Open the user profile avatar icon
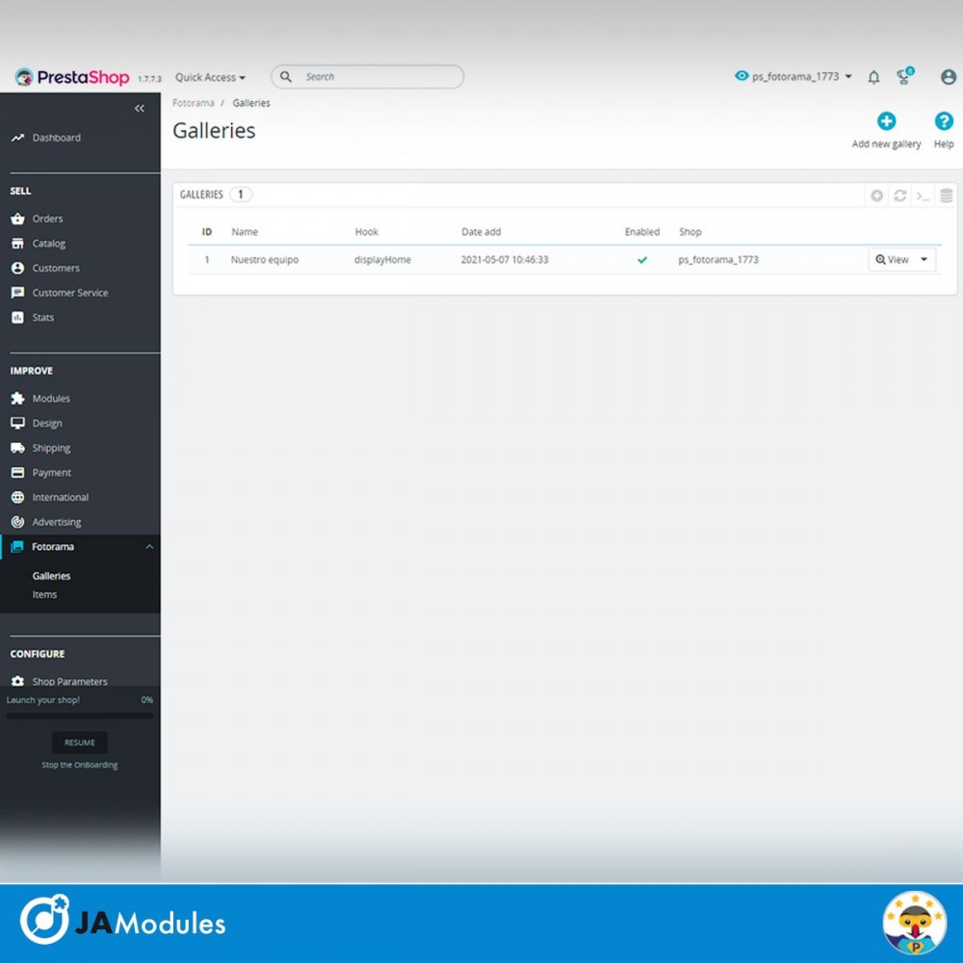Screen dimensions: 963x963 point(949,77)
